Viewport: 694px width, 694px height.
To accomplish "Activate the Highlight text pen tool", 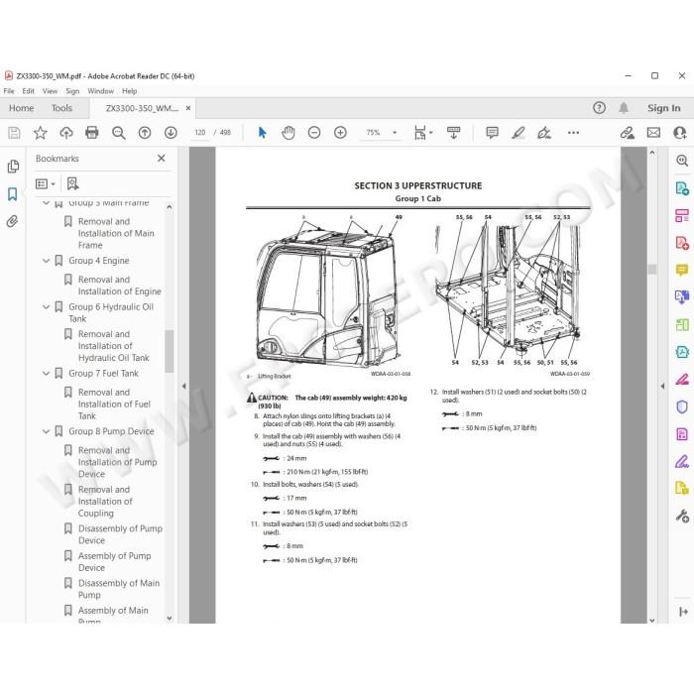I will (x=519, y=132).
